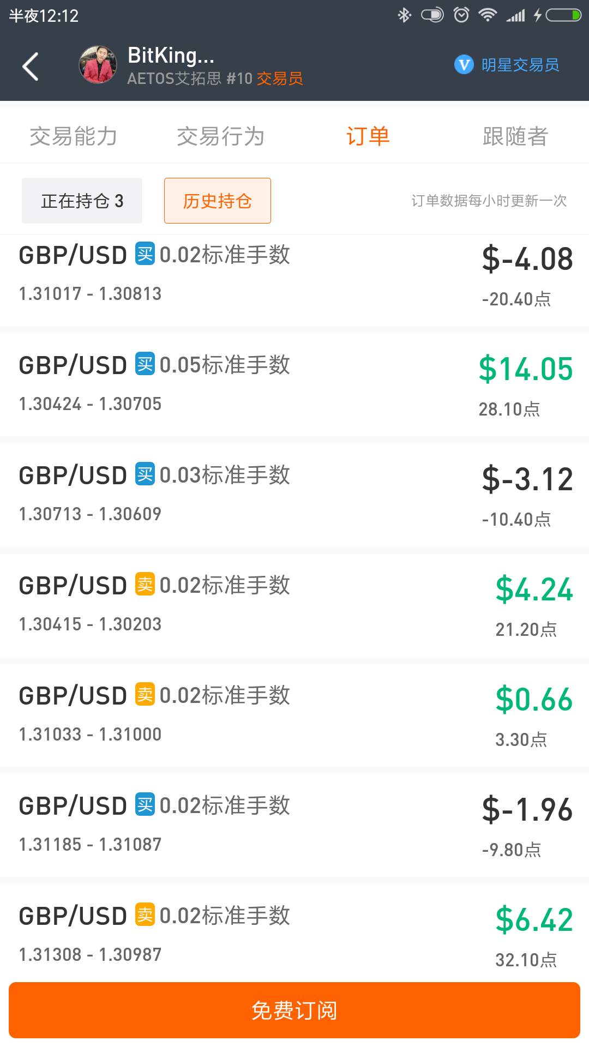Switch to 交易能力 tab
589x1047 pixels.
pyautogui.click(x=74, y=136)
